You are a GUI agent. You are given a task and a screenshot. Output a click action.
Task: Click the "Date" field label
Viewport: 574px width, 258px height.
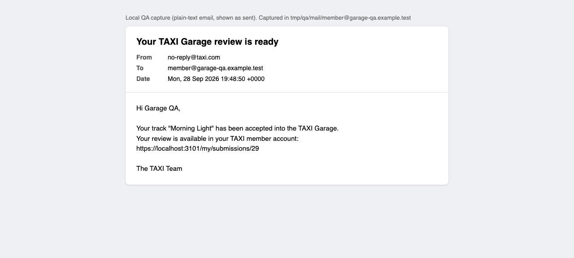tap(143, 79)
